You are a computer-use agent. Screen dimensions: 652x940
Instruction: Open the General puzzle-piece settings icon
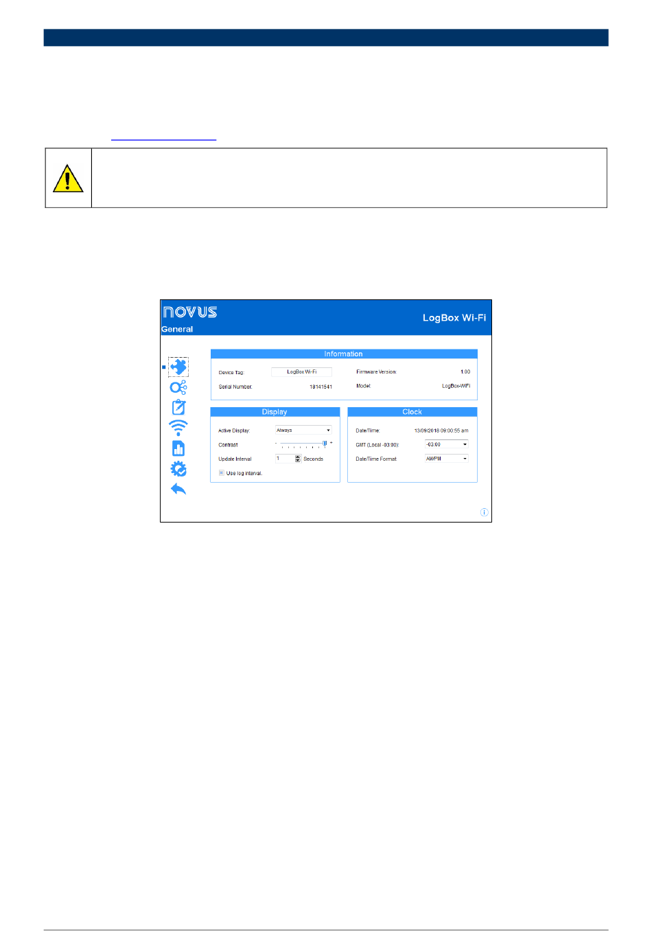(x=178, y=367)
